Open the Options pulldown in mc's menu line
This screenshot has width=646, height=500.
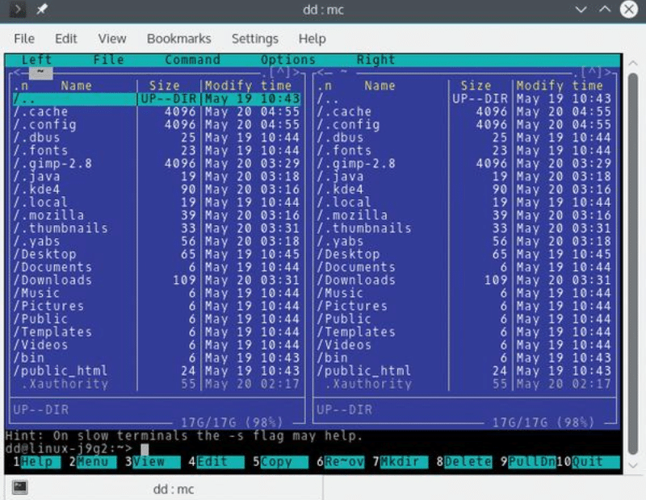288,59
